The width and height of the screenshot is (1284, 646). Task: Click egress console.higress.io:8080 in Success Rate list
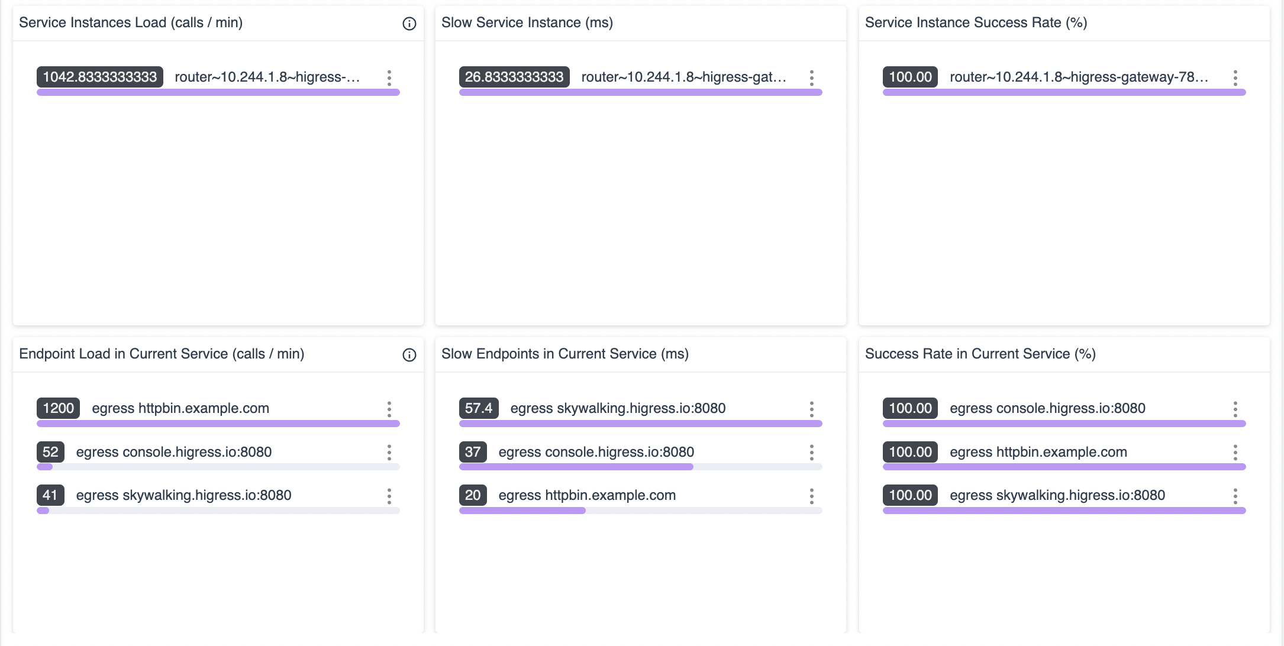(x=1047, y=408)
